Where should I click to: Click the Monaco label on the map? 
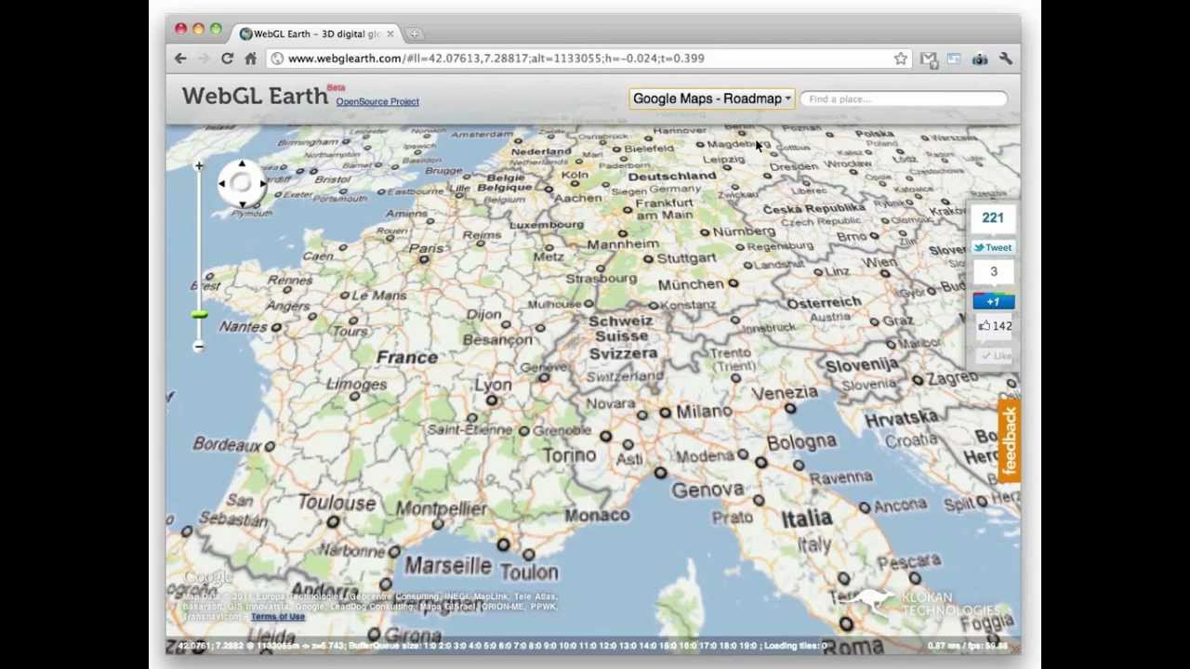click(597, 516)
